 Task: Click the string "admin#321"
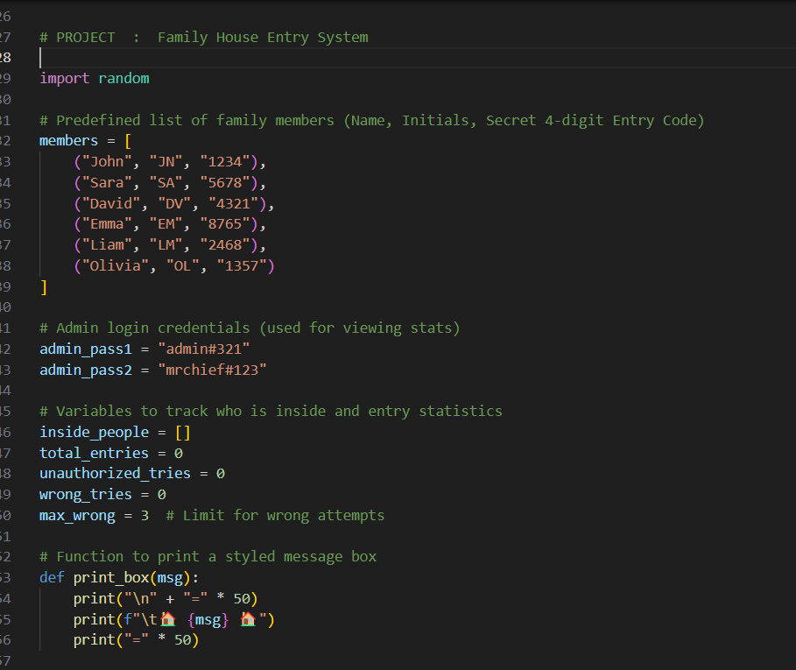pos(204,349)
